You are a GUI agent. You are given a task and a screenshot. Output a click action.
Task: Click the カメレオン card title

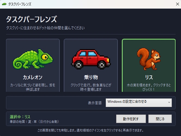tap(33, 77)
